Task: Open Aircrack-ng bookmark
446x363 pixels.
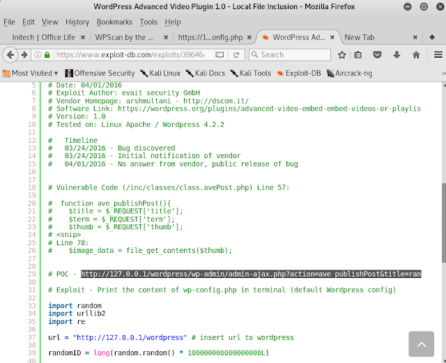Action: tap(349, 73)
